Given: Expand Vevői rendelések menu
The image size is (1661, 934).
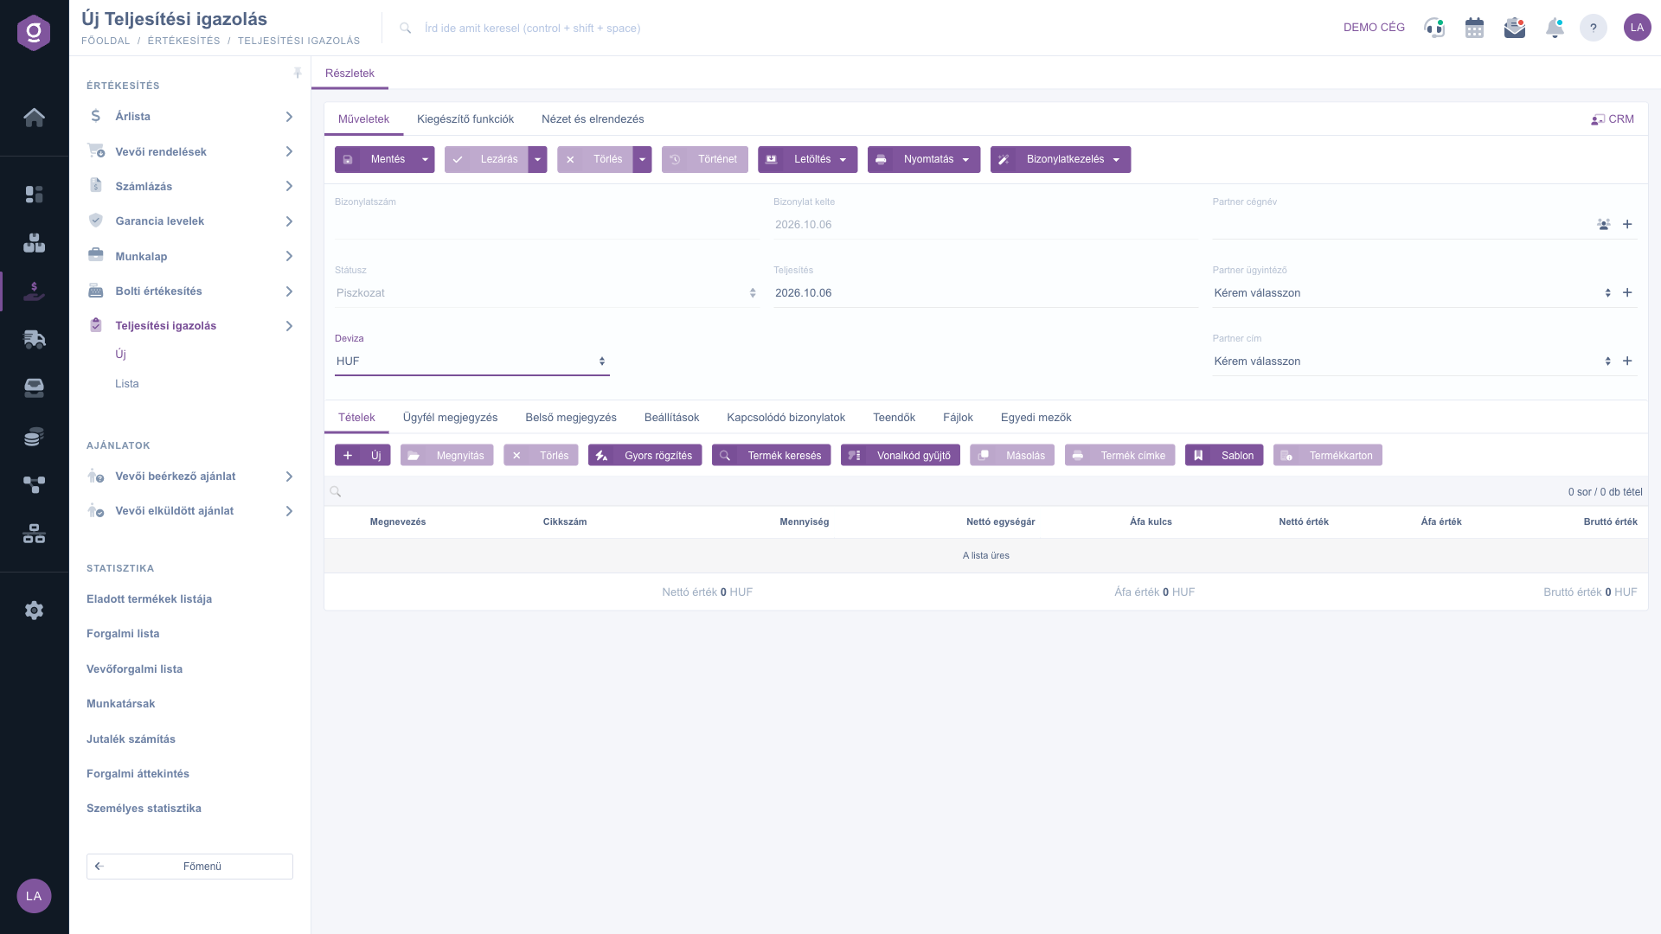Looking at the screenshot, I should pos(190,152).
